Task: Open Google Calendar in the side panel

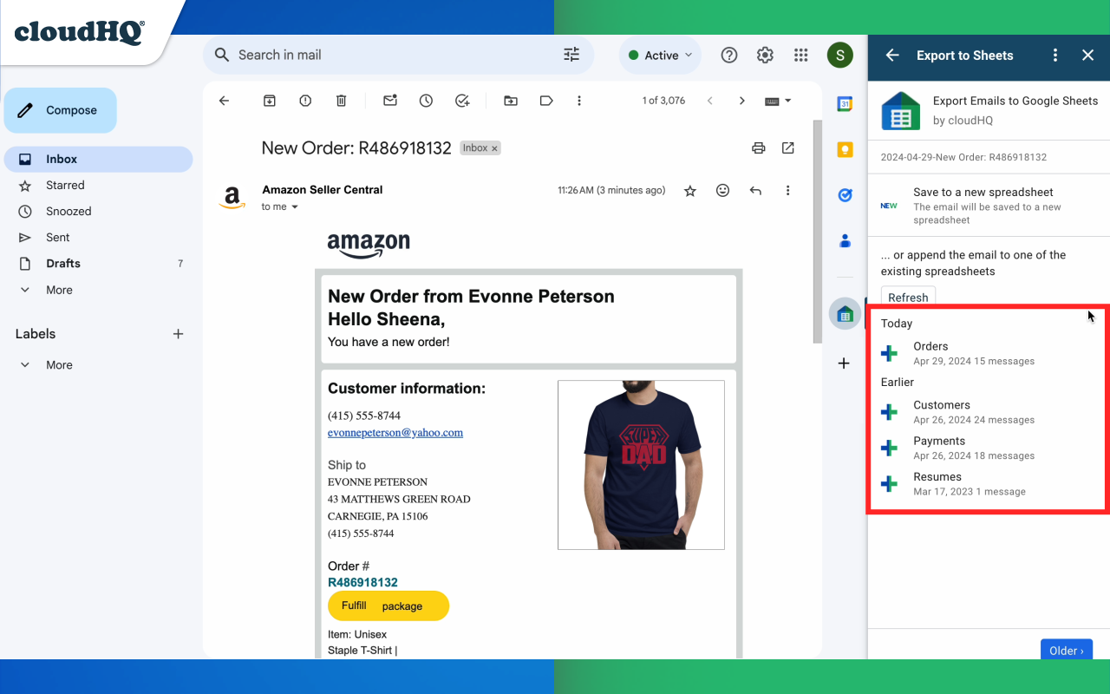Action: click(845, 103)
